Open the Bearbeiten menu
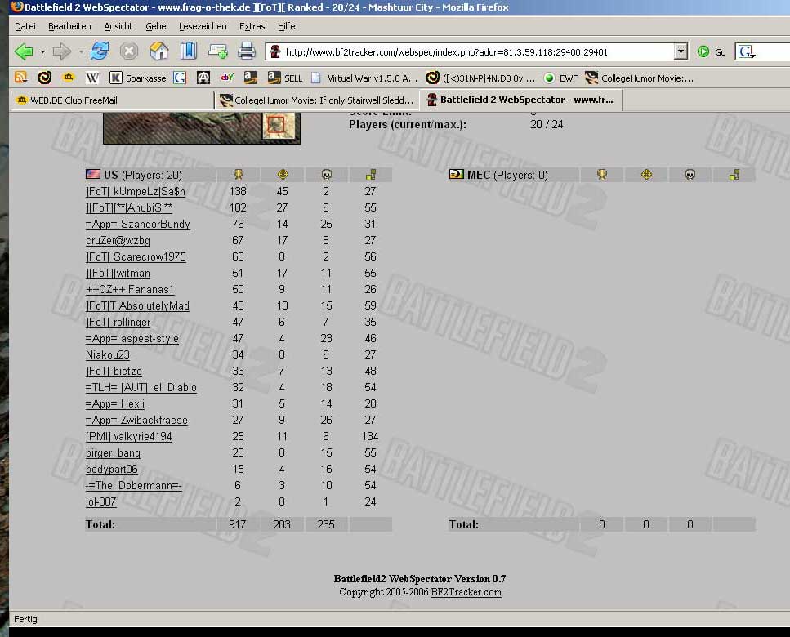The width and height of the screenshot is (790, 637). click(x=69, y=26)
